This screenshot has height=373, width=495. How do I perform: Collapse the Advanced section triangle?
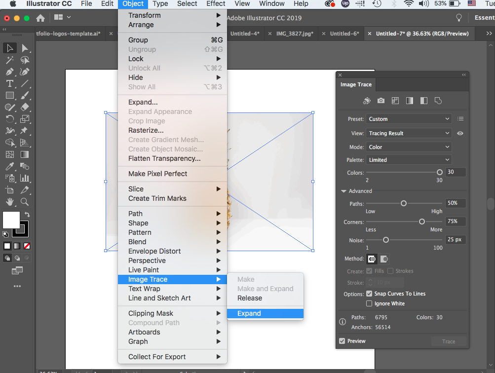[x=344, y=191]
